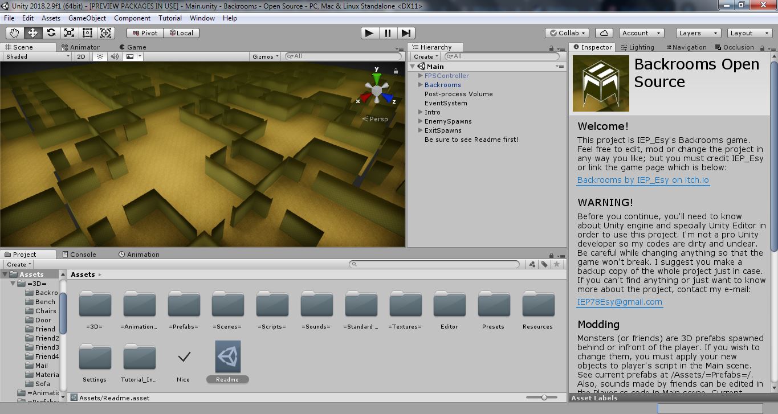Viewport: 778px width, 414px height.
Task: Open the Lighting tab
Action: pyautogui.click(x=638, y=47)
